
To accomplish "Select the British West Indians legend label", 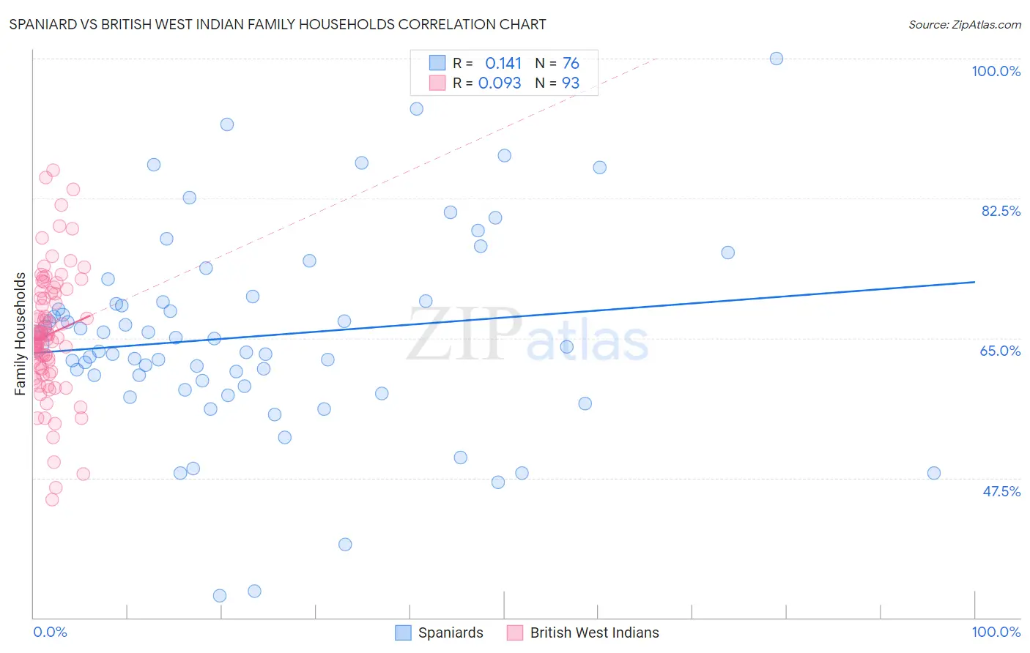I will click(x=594, y=633).
